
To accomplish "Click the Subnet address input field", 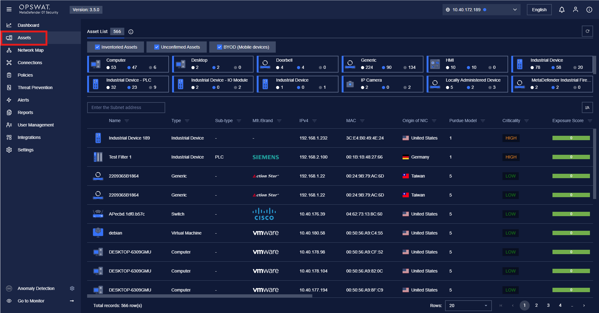I will coord(126,107).
